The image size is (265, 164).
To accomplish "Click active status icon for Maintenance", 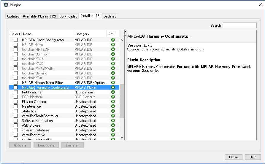I will pyautogui.click(x=113, y=106).
